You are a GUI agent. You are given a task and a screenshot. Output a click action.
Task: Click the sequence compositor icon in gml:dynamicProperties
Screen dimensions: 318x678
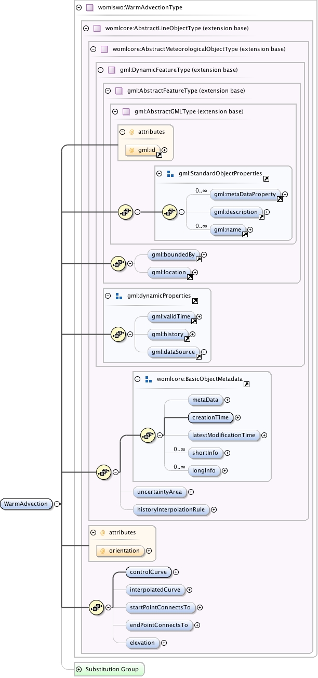118,335
